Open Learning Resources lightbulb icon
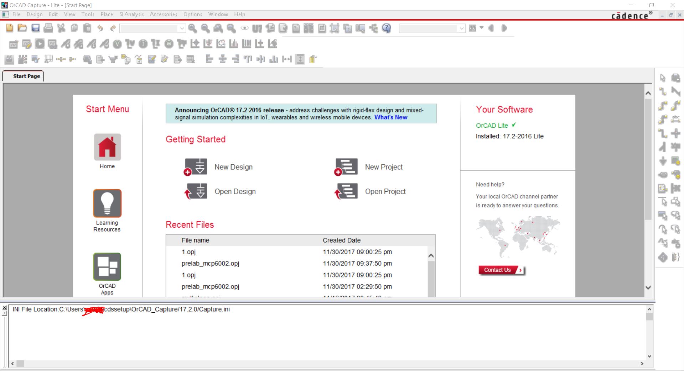Screen dimensions: 684x371 pyautogui.click(x=107, y=203)
